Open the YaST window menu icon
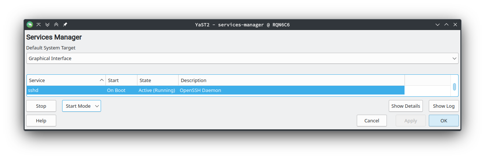Screen dimensions: 485x159 click(30, 25)
